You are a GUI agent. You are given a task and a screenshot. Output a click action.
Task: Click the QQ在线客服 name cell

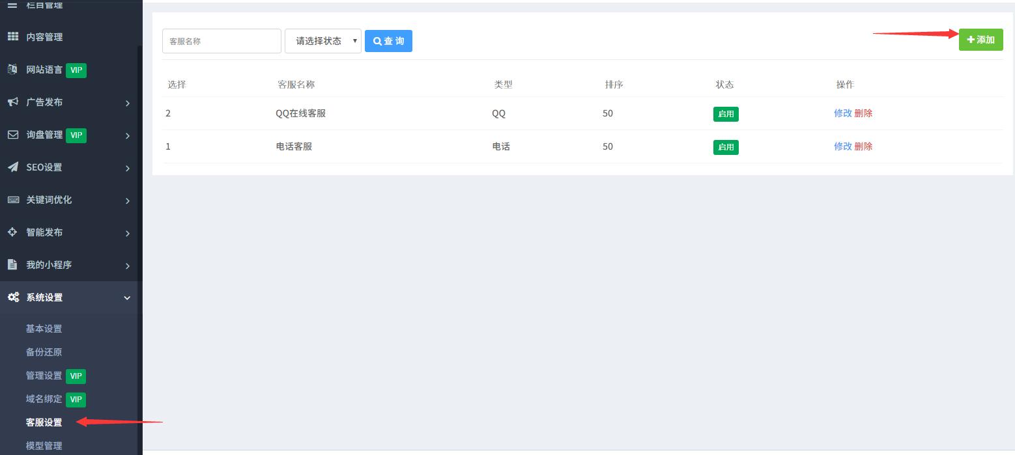click(300, 113)
